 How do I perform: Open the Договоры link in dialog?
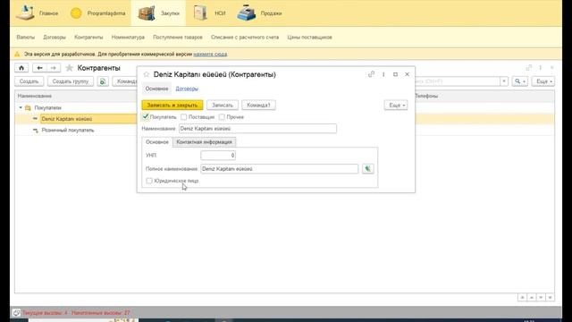(x=187, y=89)
